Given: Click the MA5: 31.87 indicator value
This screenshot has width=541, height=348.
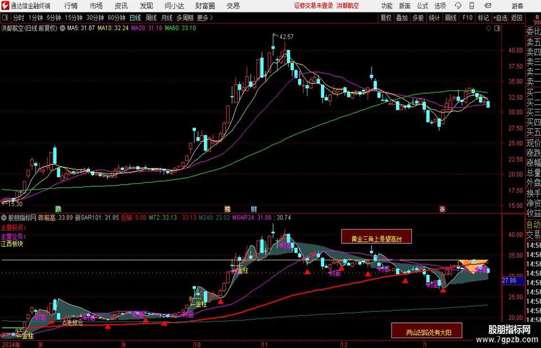Looking at the screenshot, I should coord(81,28).
